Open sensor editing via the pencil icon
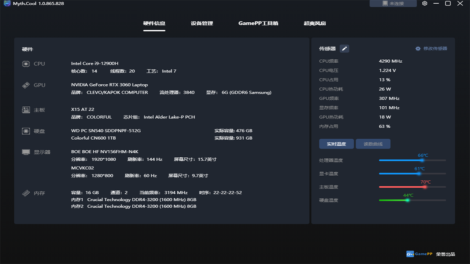The height and width of the screenshot is (264, 470). [344, 48]
